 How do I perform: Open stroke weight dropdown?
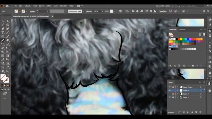pyautogui.click(x=47, y=11)
